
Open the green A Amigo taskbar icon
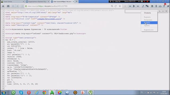click(x=52, y=93)
